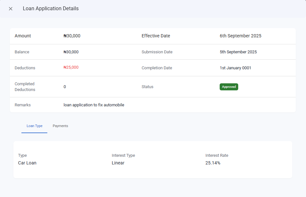
Task: Click the green Approved status badge
Action: 229,87
